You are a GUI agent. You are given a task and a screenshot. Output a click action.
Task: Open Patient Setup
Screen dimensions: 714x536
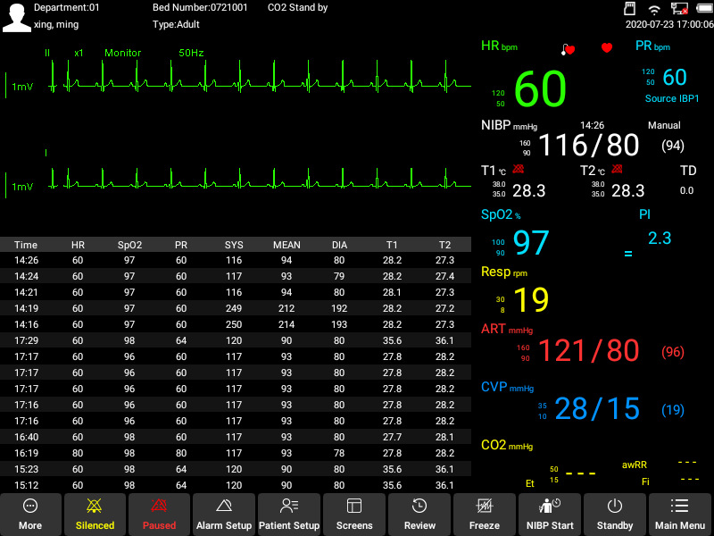point(289,515)
